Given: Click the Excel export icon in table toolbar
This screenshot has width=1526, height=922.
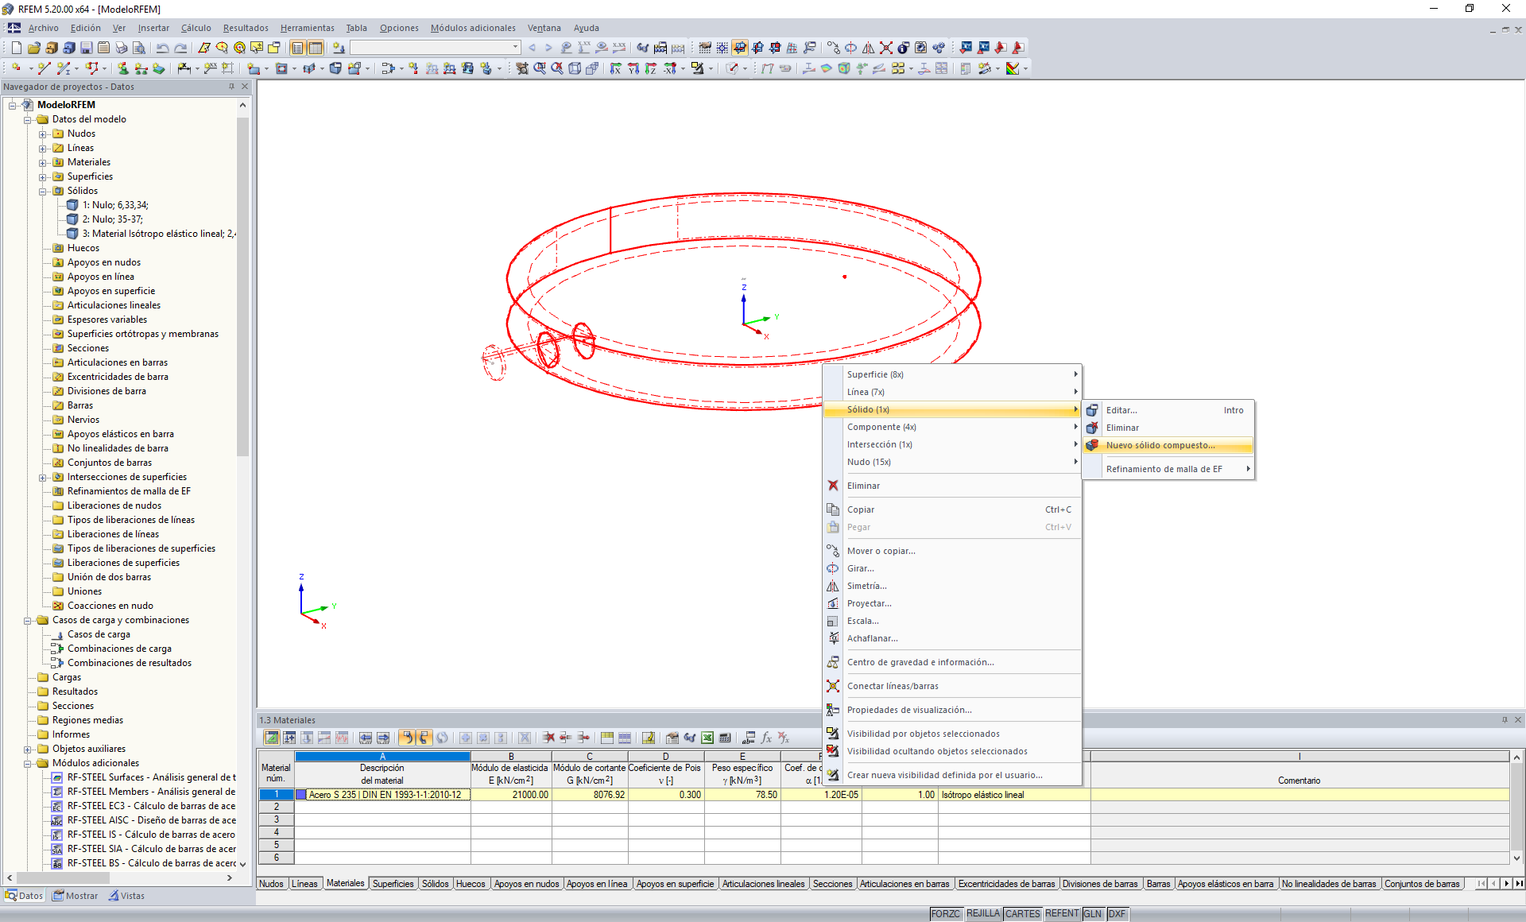Looking at the screenshot, I should point(707,738).
